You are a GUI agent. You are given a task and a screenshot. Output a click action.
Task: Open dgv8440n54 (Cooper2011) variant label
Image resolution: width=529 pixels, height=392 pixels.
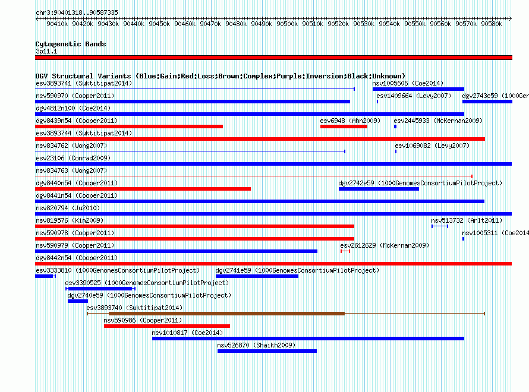(77, 183)
